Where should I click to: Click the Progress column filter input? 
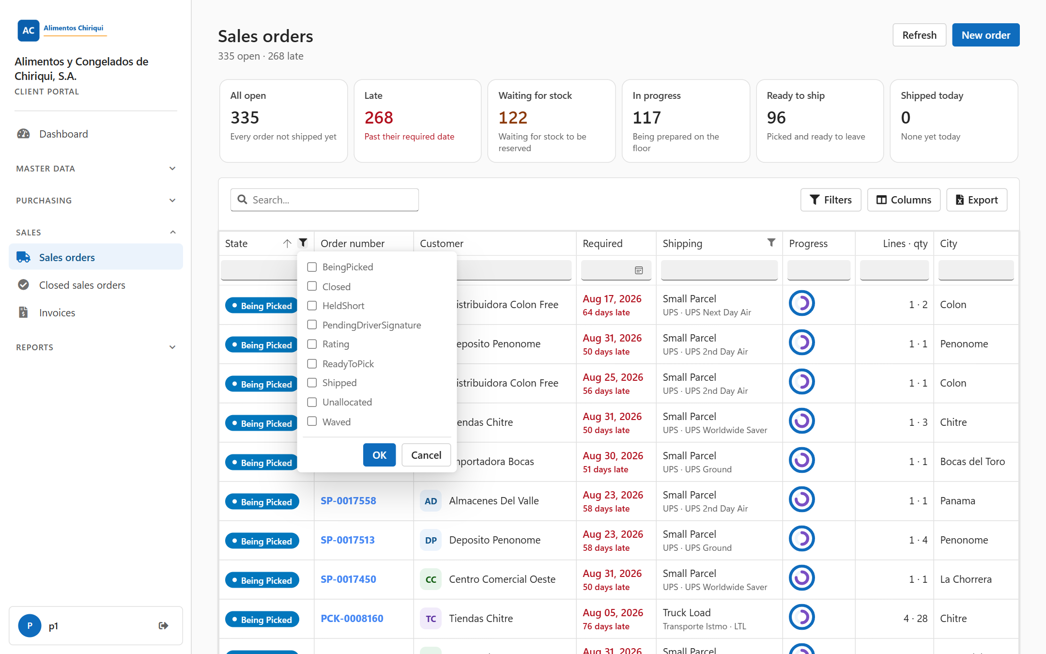(818, 270)
